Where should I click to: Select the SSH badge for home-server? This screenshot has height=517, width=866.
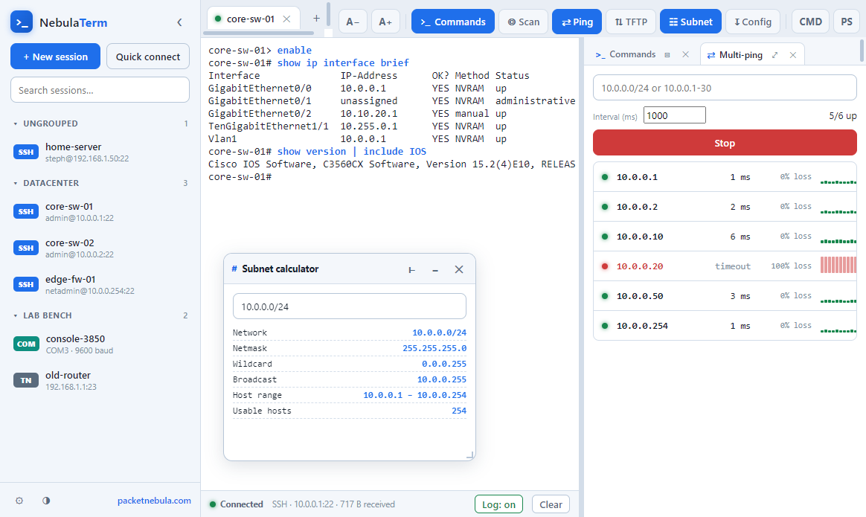[x=26, y=152]
